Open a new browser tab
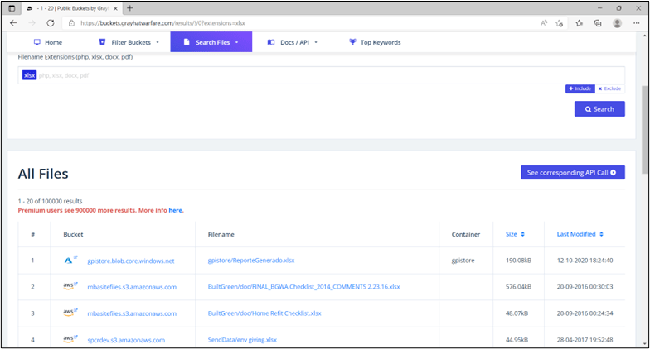The height and width of the screenshot is (349, 650). 130,7
